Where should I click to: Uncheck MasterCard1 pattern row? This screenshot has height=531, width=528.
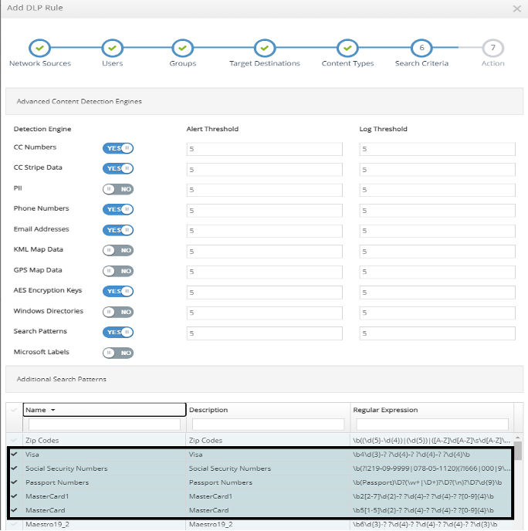click(x=14, y=496)
